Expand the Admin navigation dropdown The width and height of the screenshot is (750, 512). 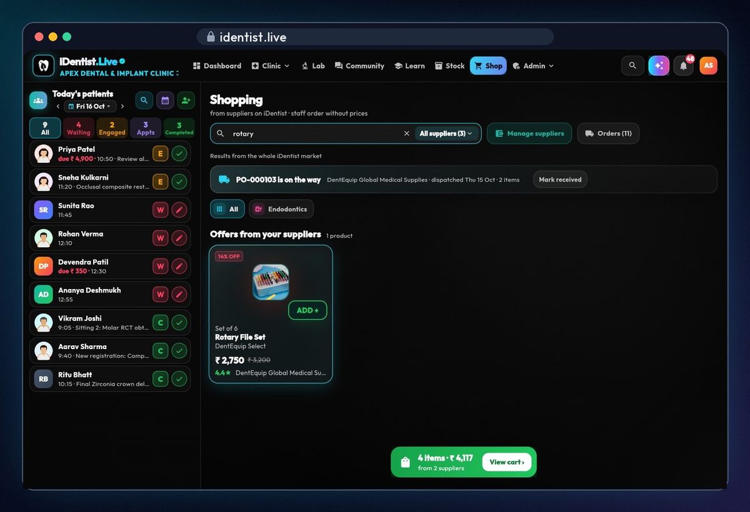[533, 66]
